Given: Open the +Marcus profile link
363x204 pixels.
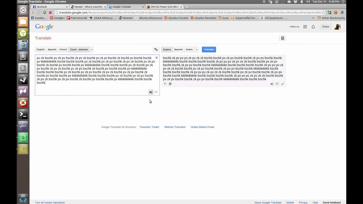Looking at the screenshot, I should 294,27.
